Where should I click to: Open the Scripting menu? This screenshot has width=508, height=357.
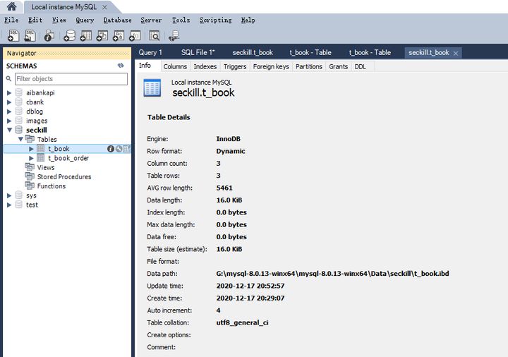click(x=215, y=20)
